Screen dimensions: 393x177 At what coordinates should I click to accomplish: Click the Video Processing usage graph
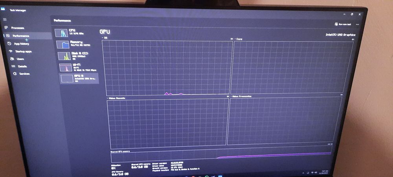tap(285, 121)
